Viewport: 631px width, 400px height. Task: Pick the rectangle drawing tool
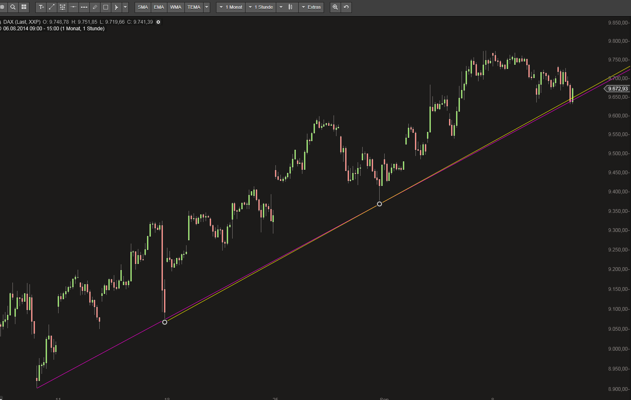105,7
